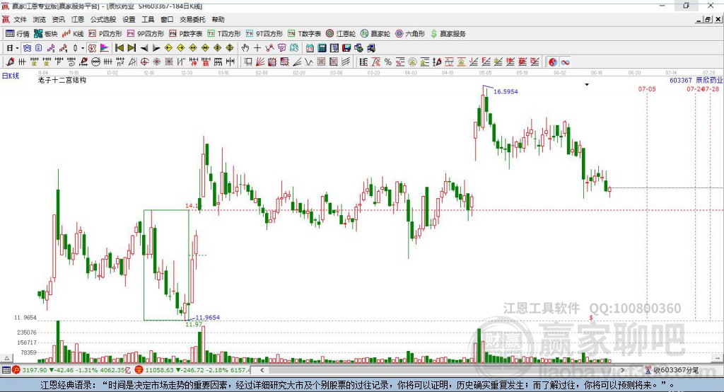724x392 pixels.
Task: Open the T数字表 tool
Action: pos(304,34)
